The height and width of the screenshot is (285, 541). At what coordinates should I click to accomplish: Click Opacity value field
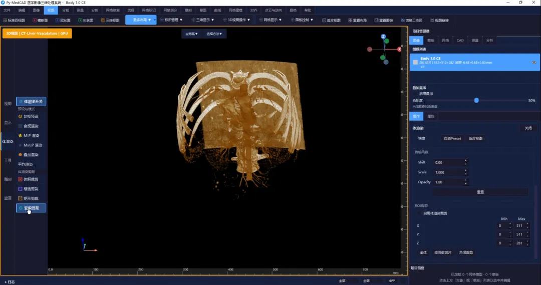tap(450, 182)
